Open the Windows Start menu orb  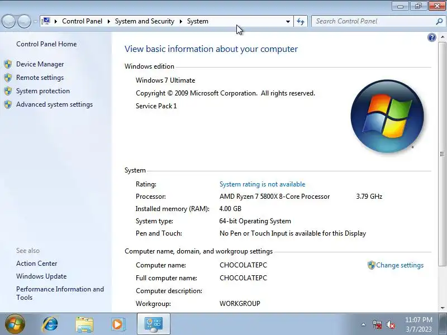15,324
